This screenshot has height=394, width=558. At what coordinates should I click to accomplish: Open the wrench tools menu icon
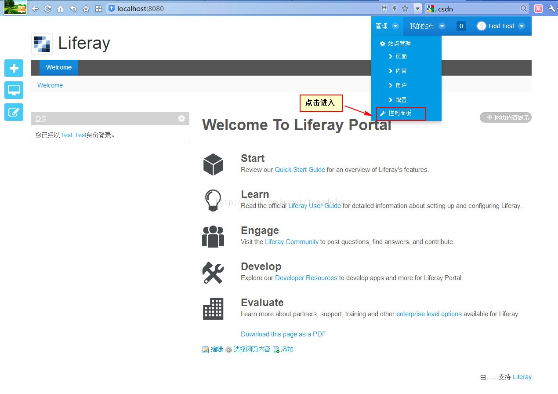[552, 8]
